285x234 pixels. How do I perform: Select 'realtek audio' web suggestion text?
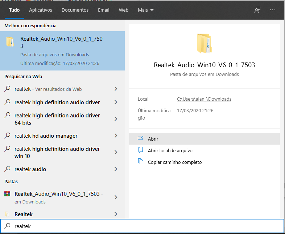tap(30, 169)
